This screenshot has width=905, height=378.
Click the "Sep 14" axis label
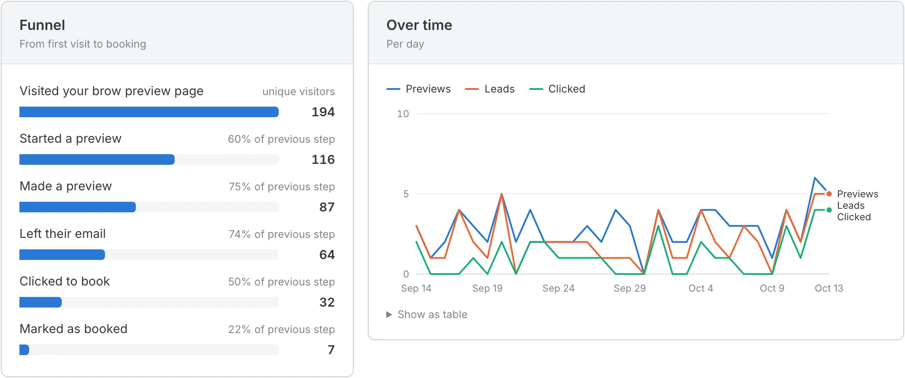416,288
